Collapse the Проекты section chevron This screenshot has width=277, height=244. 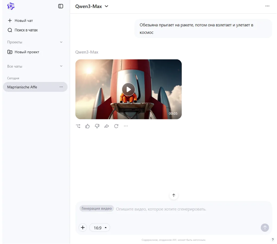click(x=61, y=42)
